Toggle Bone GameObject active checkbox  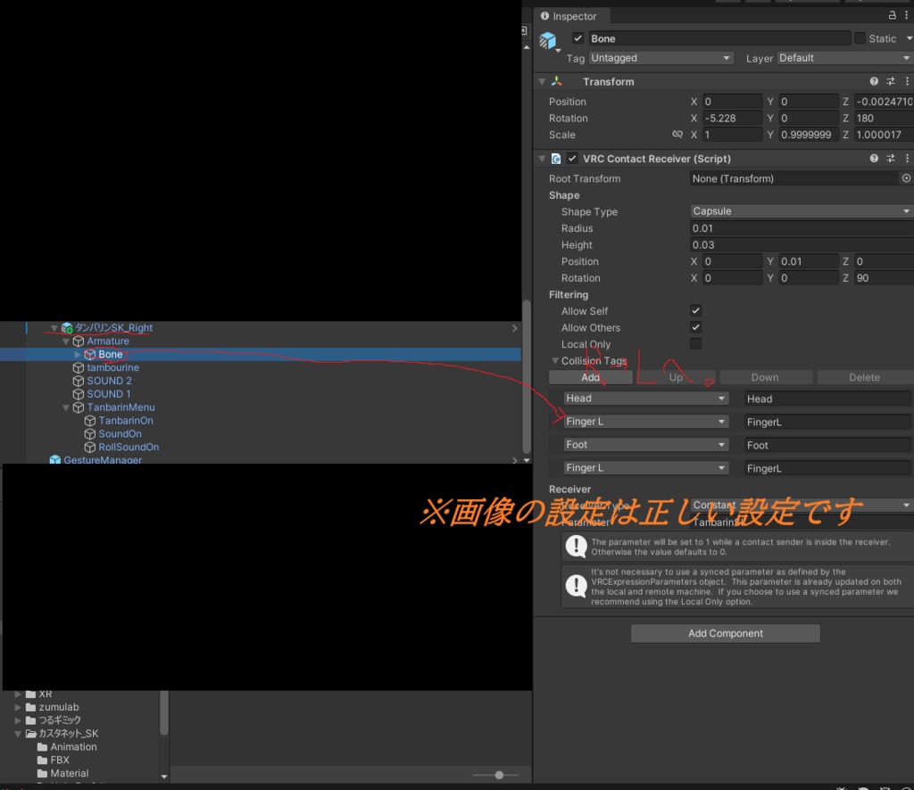[577, 38]
